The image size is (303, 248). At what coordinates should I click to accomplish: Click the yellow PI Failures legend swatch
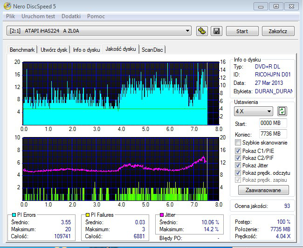88,215
